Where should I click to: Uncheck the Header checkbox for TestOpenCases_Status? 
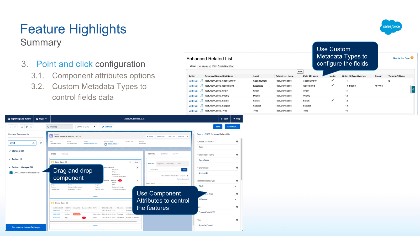point(332,100)
